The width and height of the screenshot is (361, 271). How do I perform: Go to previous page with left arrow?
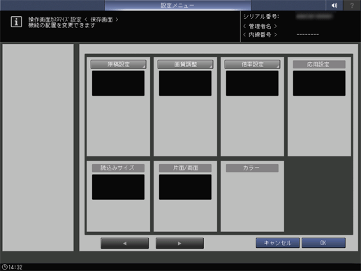tap(125, 243)
